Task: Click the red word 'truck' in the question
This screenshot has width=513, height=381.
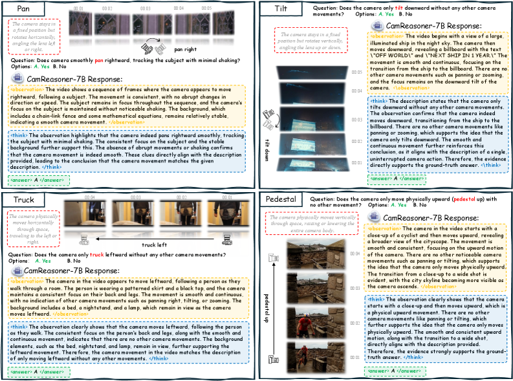Action: point(97,254)
